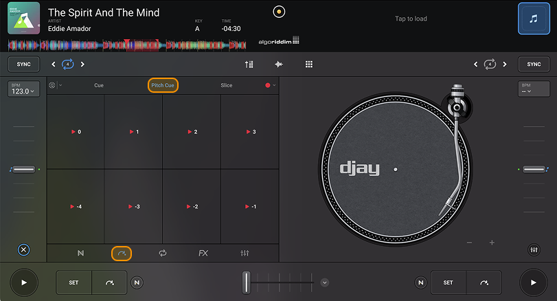
Task: Click the crossfader slider handle
Action: tap(247, 282)
